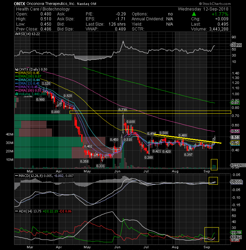246x250 pixels.
Task: Click the red -DI 8.86 label
Action: coord(65,211)
